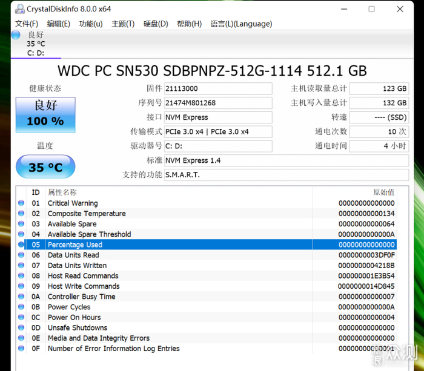The height and width of the screenshot is (371, 424).
Task: Click status orb for Composite Temperature row
Action: point(21,213)
